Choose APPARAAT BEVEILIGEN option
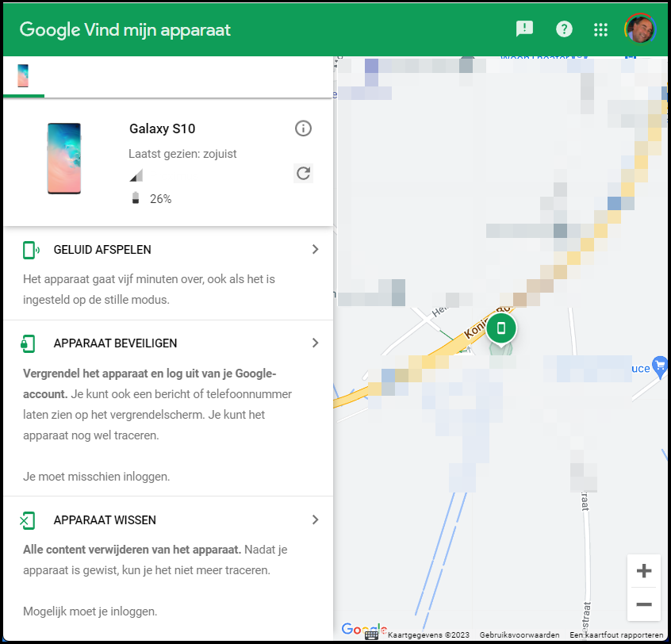The image size is (671, 644). [115, 343]
